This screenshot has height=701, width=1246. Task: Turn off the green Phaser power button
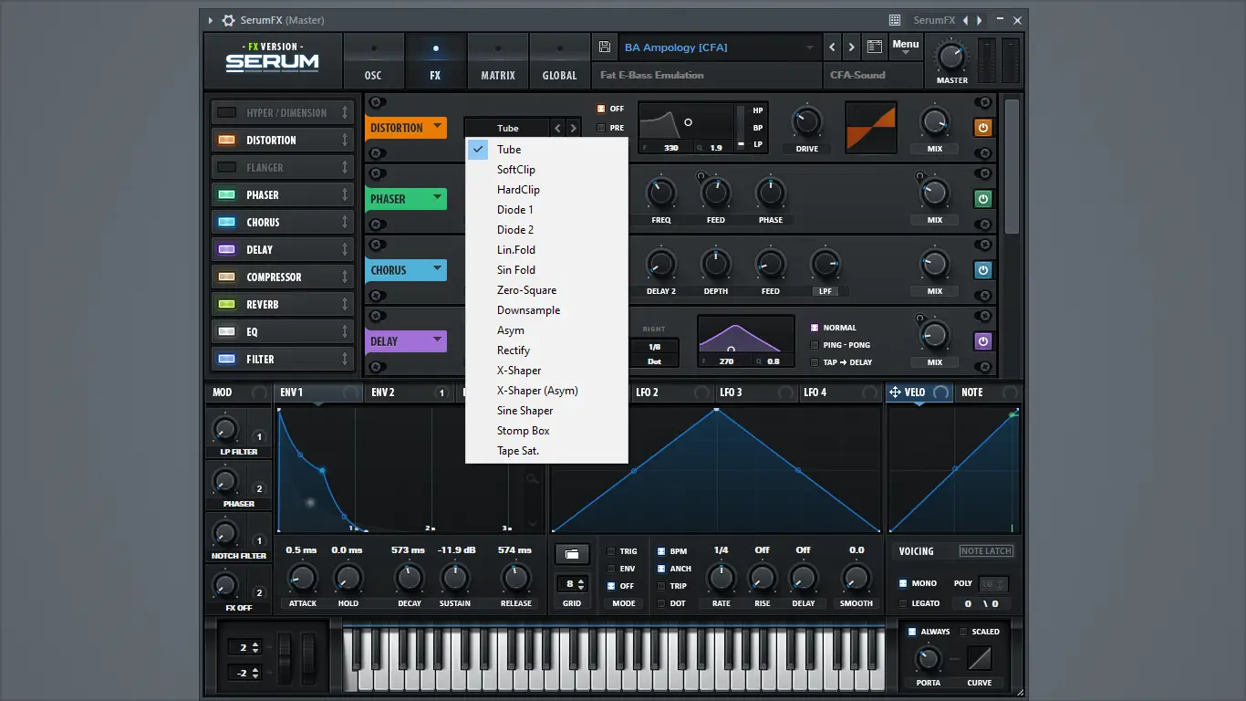click(983, 199)
